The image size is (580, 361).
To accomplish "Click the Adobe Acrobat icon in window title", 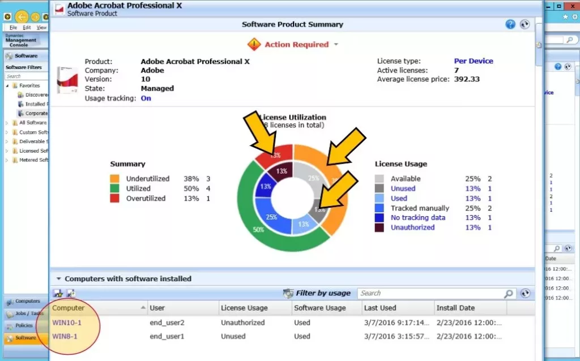I will [59, 9].
